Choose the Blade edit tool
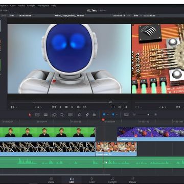 coord(45,114)
